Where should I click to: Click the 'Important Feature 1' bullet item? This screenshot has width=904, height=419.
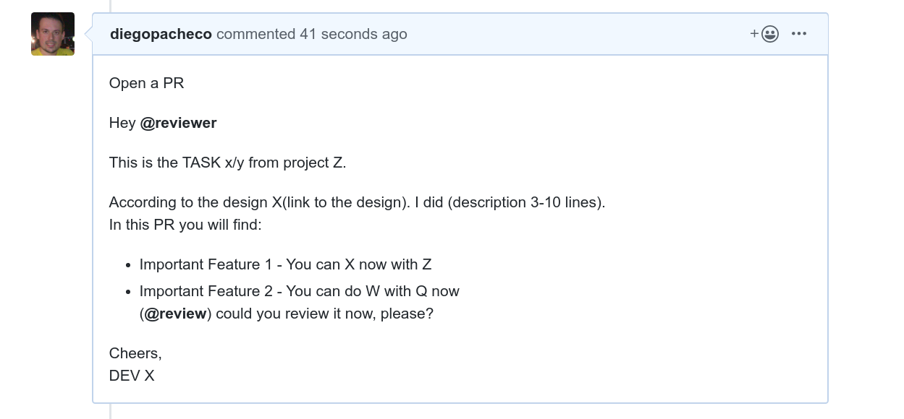[x=285, y=264]
